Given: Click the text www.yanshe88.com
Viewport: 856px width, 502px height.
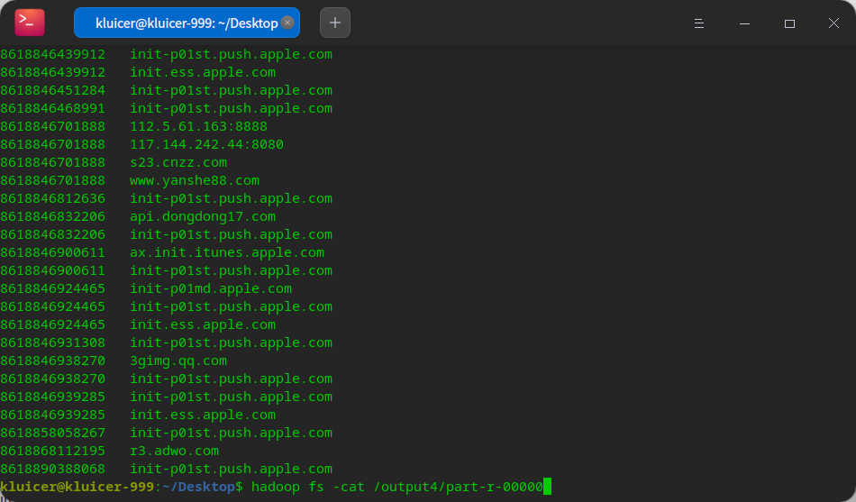Looking at the screenshot, I should coord(195,180).
